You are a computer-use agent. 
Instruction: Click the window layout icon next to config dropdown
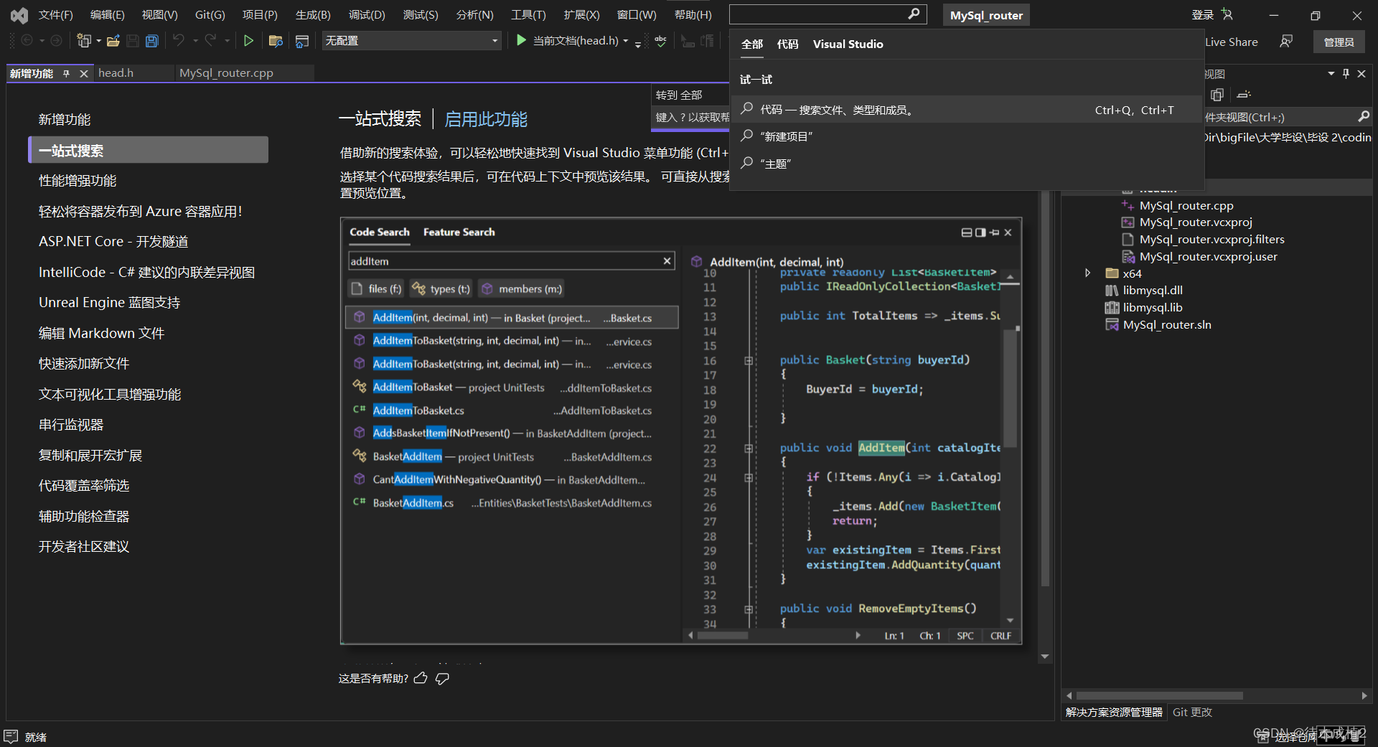[x=302, y=41]
